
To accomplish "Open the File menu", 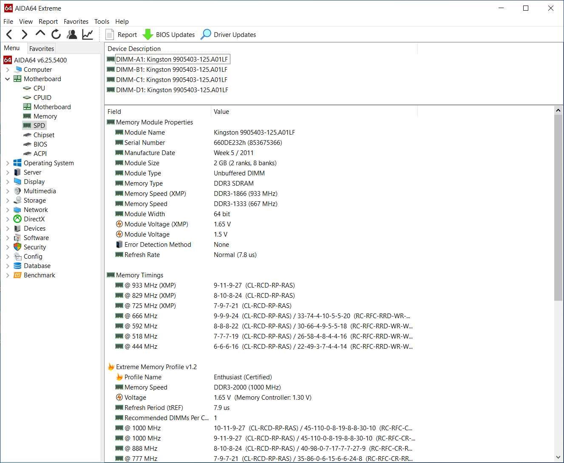I will [x=8, y=21].
